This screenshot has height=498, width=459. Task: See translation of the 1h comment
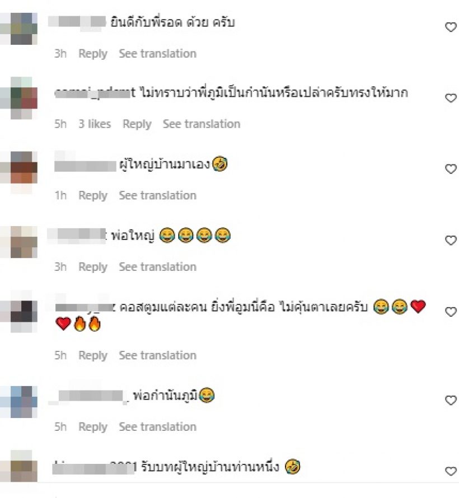(157, 195)
